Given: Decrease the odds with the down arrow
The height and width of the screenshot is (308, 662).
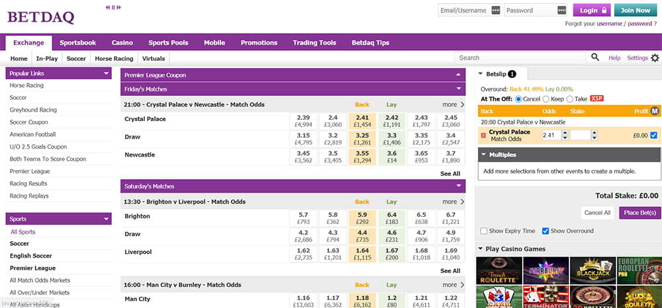Looking at the screenshot, I should [x=565, y=137].
